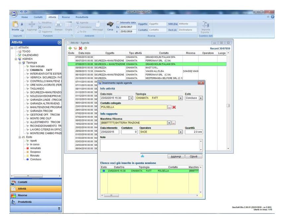Close the Attività side panel with its X
This screenshot has height=224, width=284.
(x=59, y=43)
